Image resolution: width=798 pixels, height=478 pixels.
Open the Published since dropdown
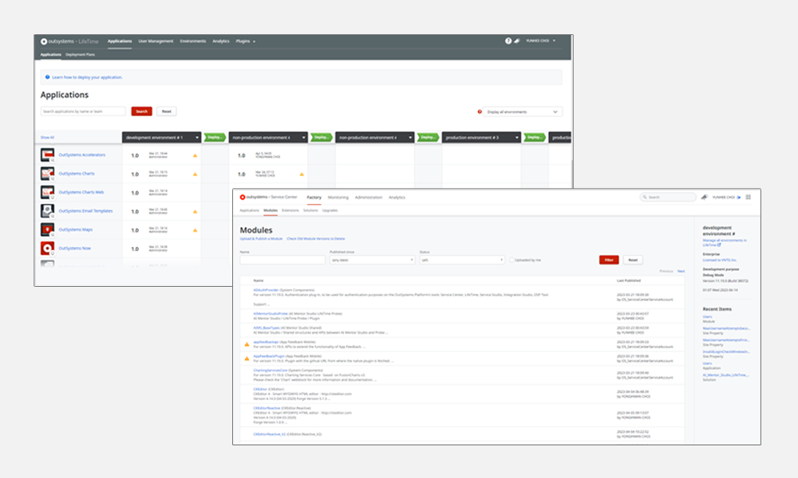[372, 260]
